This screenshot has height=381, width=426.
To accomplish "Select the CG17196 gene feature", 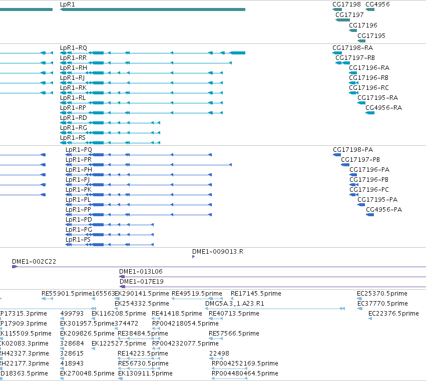I will (x=353, y=30).
